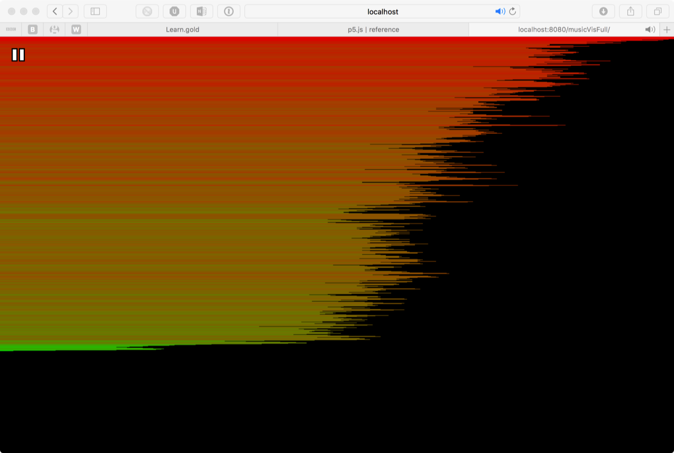Screen dimensions: 674x453
Task: Show the downloads list
Action: point(603,12)
